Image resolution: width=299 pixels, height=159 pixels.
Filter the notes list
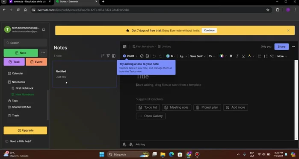tap(108, 56)
